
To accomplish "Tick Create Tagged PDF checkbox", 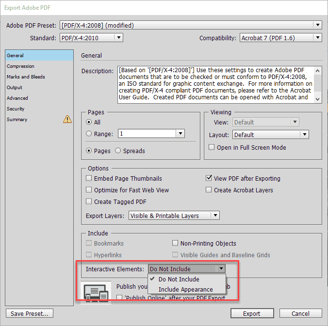I will 89,202.
